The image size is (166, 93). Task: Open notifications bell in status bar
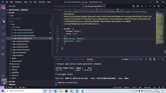pos(163,87)
